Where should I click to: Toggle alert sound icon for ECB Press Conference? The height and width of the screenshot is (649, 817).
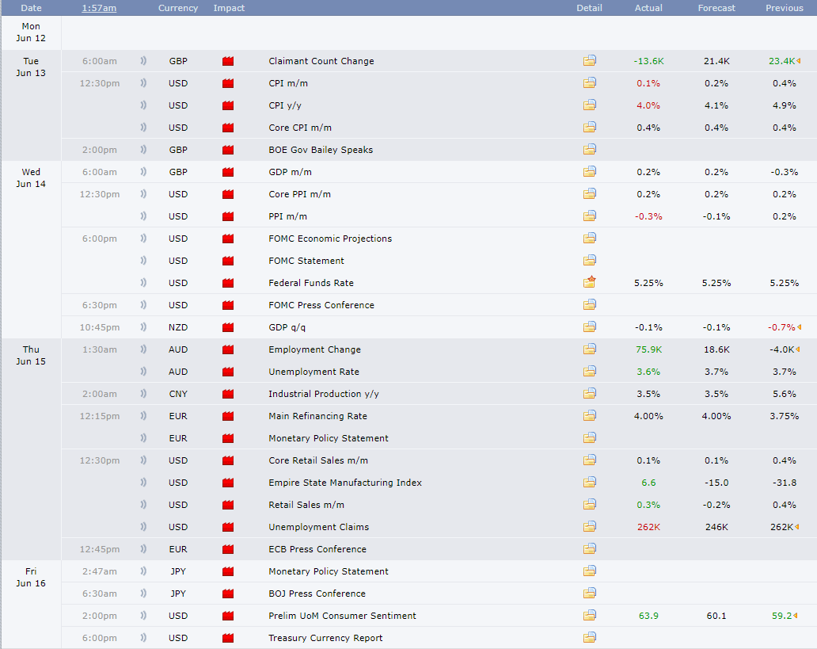143,549
